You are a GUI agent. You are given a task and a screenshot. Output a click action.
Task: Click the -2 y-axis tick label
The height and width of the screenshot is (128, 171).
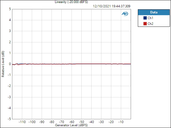(x=9, y=86)
